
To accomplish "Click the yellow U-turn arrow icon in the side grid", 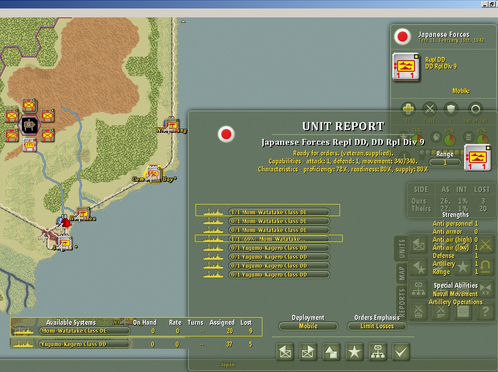I will pos(486,267).
